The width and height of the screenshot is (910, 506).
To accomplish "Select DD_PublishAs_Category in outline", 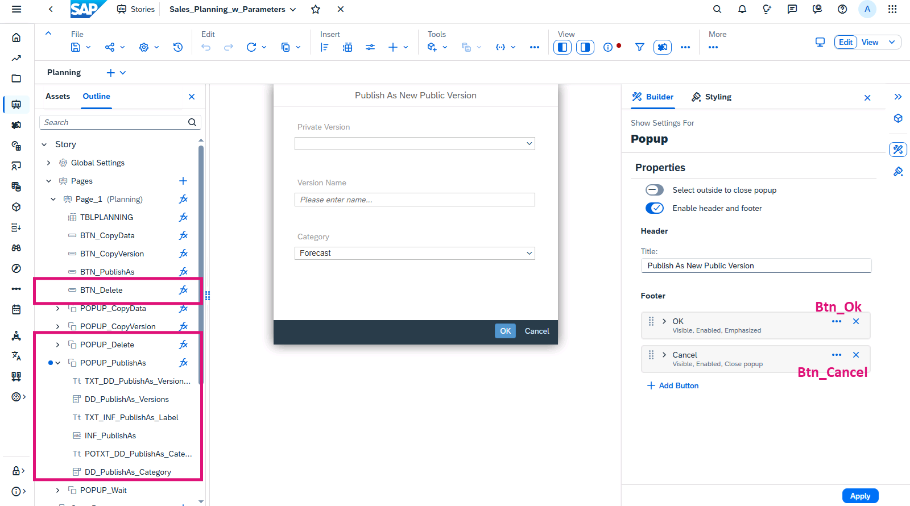I will [128, 472].
